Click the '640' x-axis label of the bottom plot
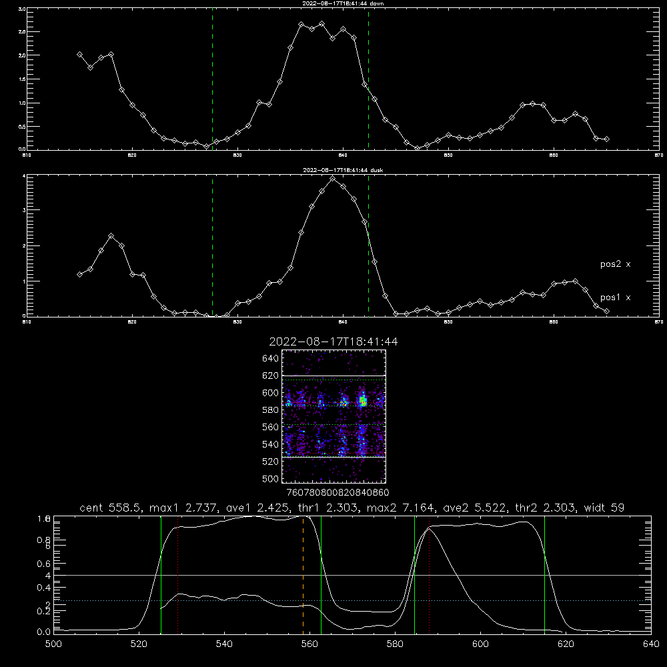667x667 pixels. [x=651, y=644]
